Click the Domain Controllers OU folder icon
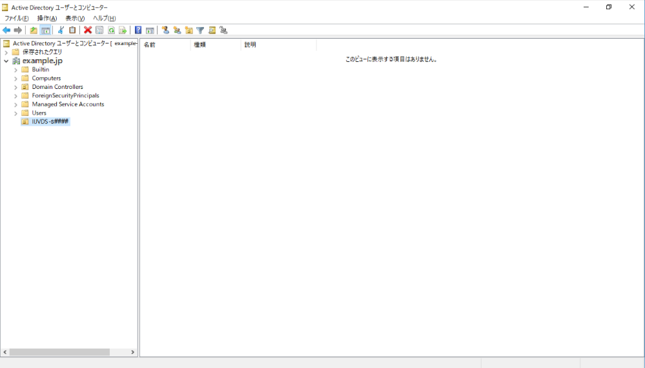Viewport: 645px width, 368px height. pos(25,86)
